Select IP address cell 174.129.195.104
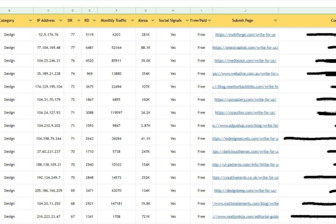The image size is (336, 224). click(x=48, y=87)
